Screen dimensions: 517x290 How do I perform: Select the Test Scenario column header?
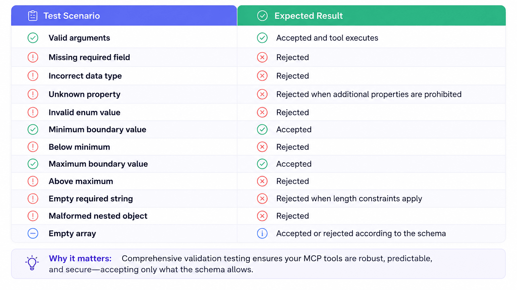[124, 16]
